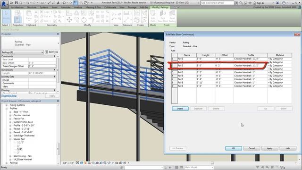This screenshot has width=302, height=170.
Task: Select the Move tool in Modify panel
Action: click(69, 20)
